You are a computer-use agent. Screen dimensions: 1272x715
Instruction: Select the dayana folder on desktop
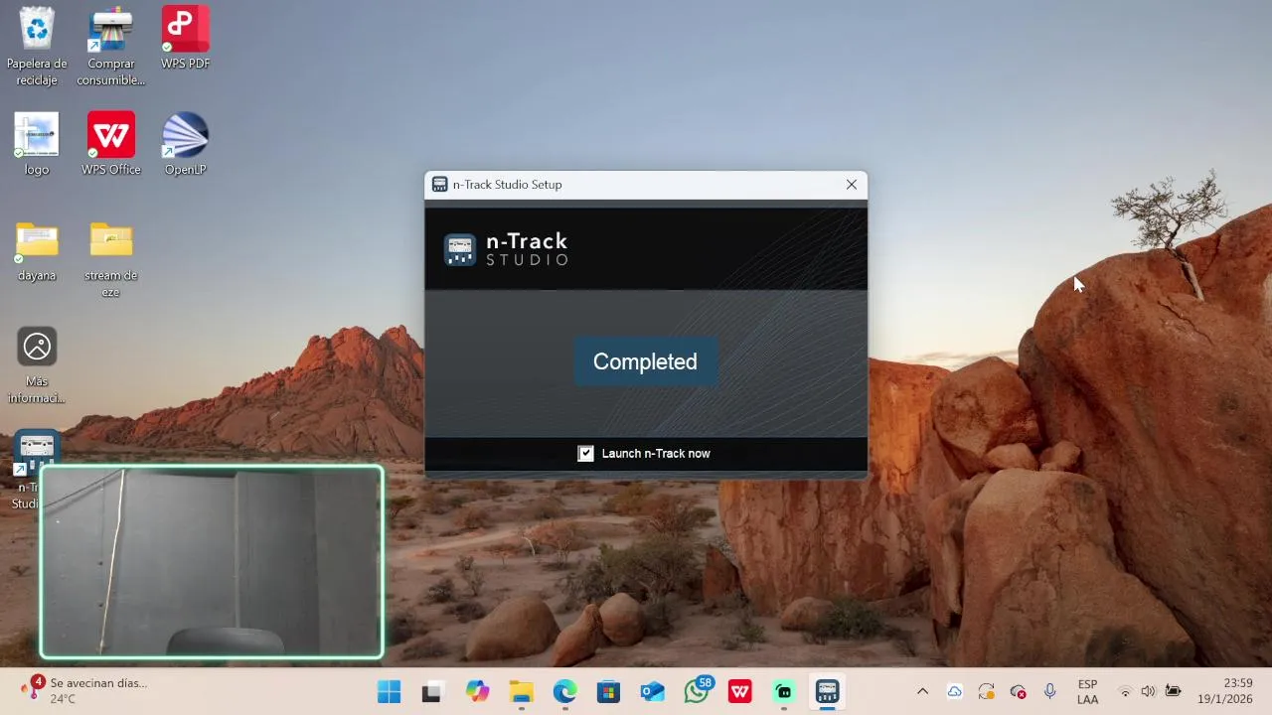click(x=37, y=251)
